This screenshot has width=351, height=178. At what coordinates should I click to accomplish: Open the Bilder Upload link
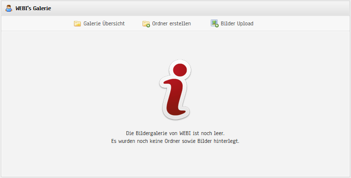pyautogui.click(x=237, y=23)
